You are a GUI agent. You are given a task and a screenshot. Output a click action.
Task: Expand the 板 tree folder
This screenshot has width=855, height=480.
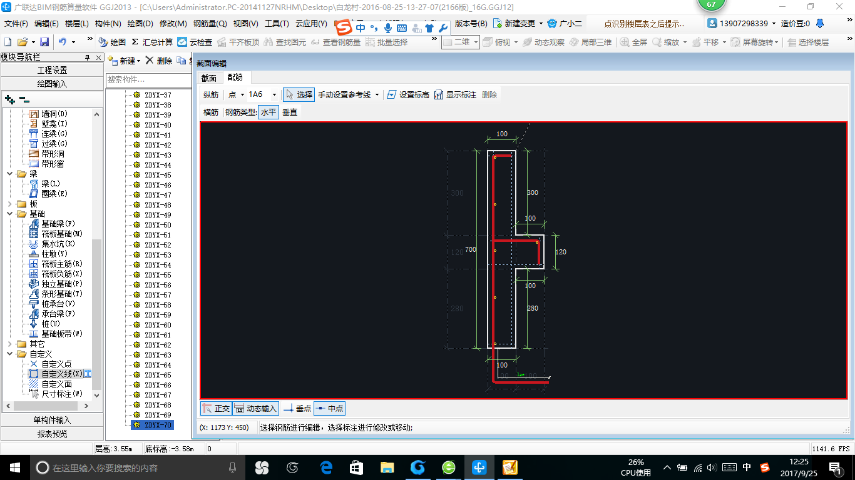9,204
